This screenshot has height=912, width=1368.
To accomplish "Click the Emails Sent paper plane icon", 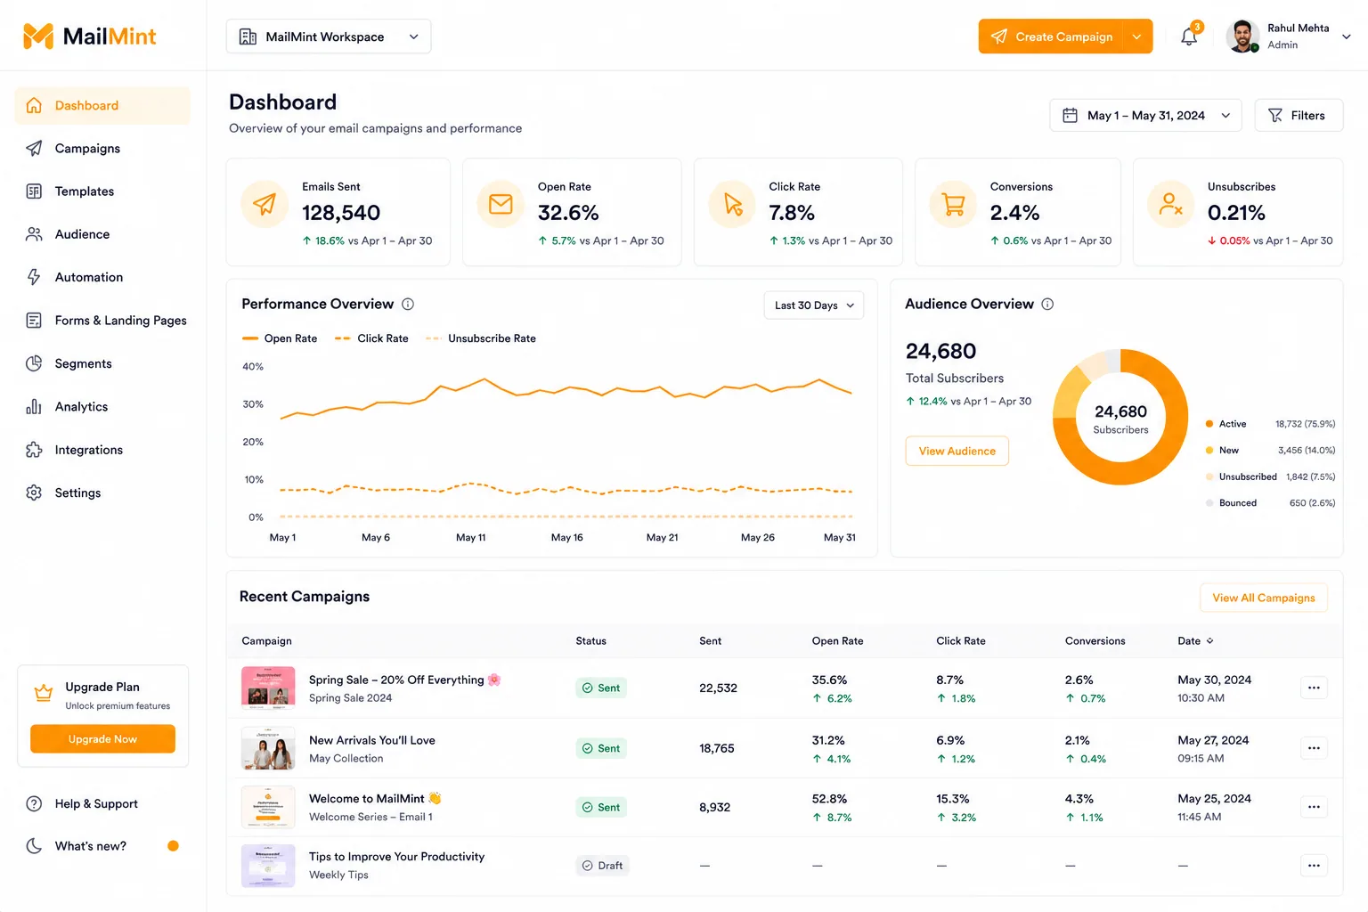I will tap(265, 204).
